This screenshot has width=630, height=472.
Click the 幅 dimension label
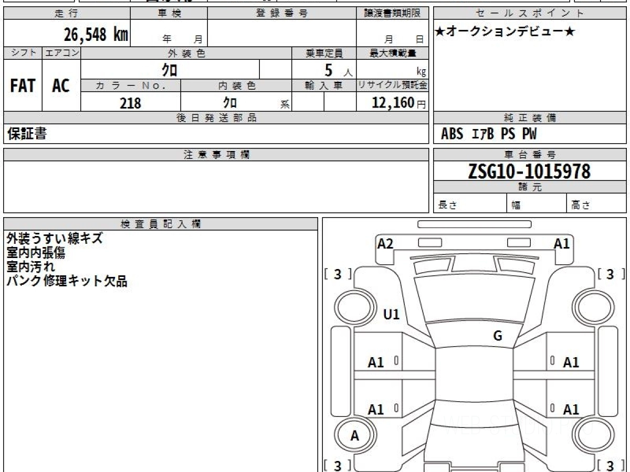(x=516, y=206)
